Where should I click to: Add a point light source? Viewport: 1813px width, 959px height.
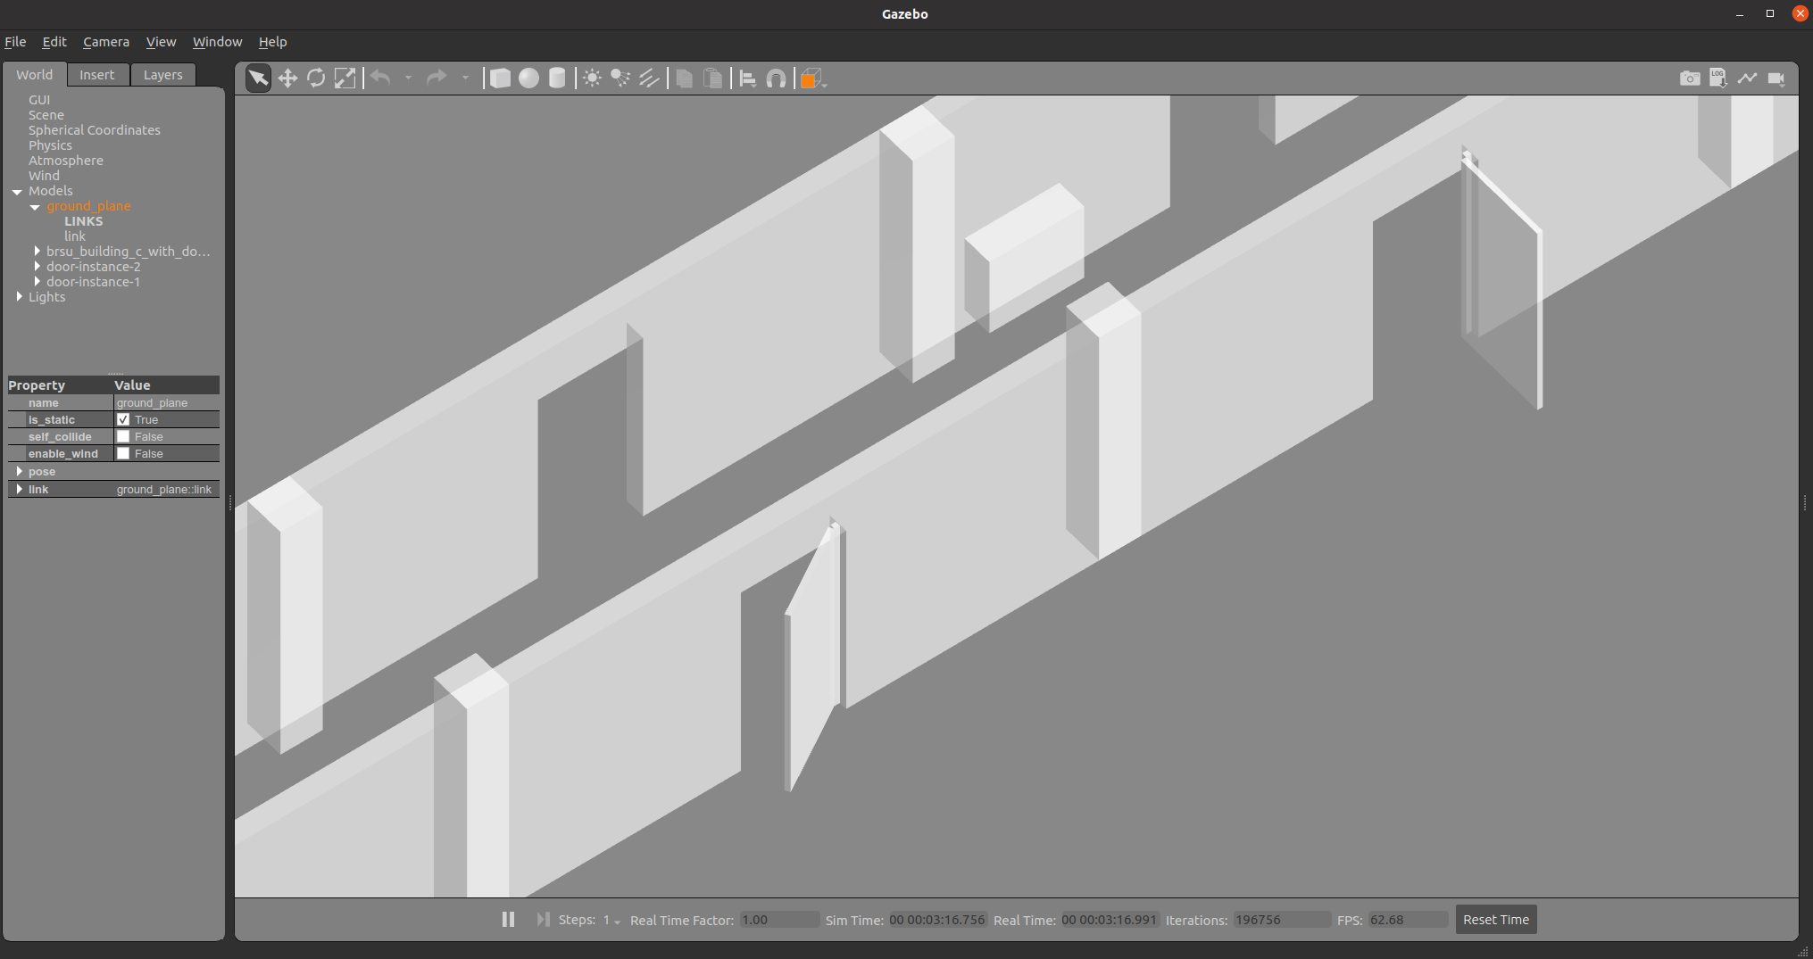[592, 79]
